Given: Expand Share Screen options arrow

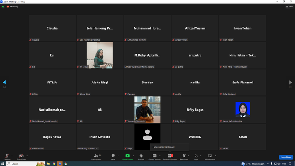Looking at the screenshot, I should 133,156.
